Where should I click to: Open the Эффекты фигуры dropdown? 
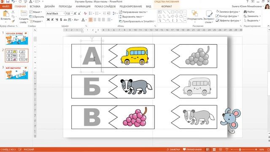tap(228, 21)
